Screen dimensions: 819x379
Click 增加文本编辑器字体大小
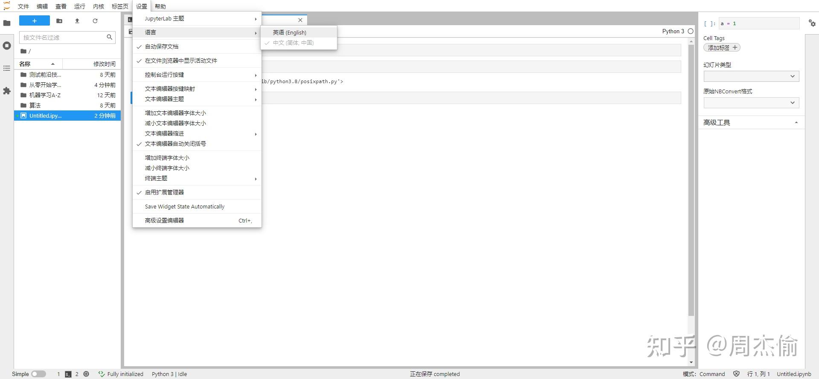tap(197, 113)
